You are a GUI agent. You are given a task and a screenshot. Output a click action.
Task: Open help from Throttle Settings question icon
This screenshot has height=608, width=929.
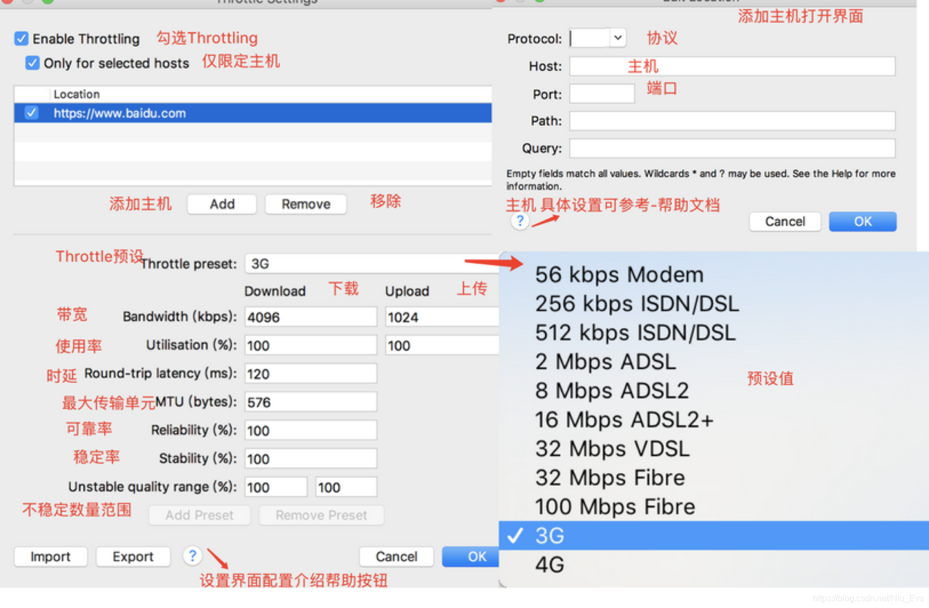tap(192, 556)
